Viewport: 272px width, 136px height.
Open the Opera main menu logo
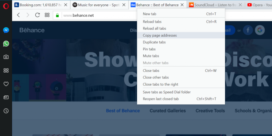6,6
